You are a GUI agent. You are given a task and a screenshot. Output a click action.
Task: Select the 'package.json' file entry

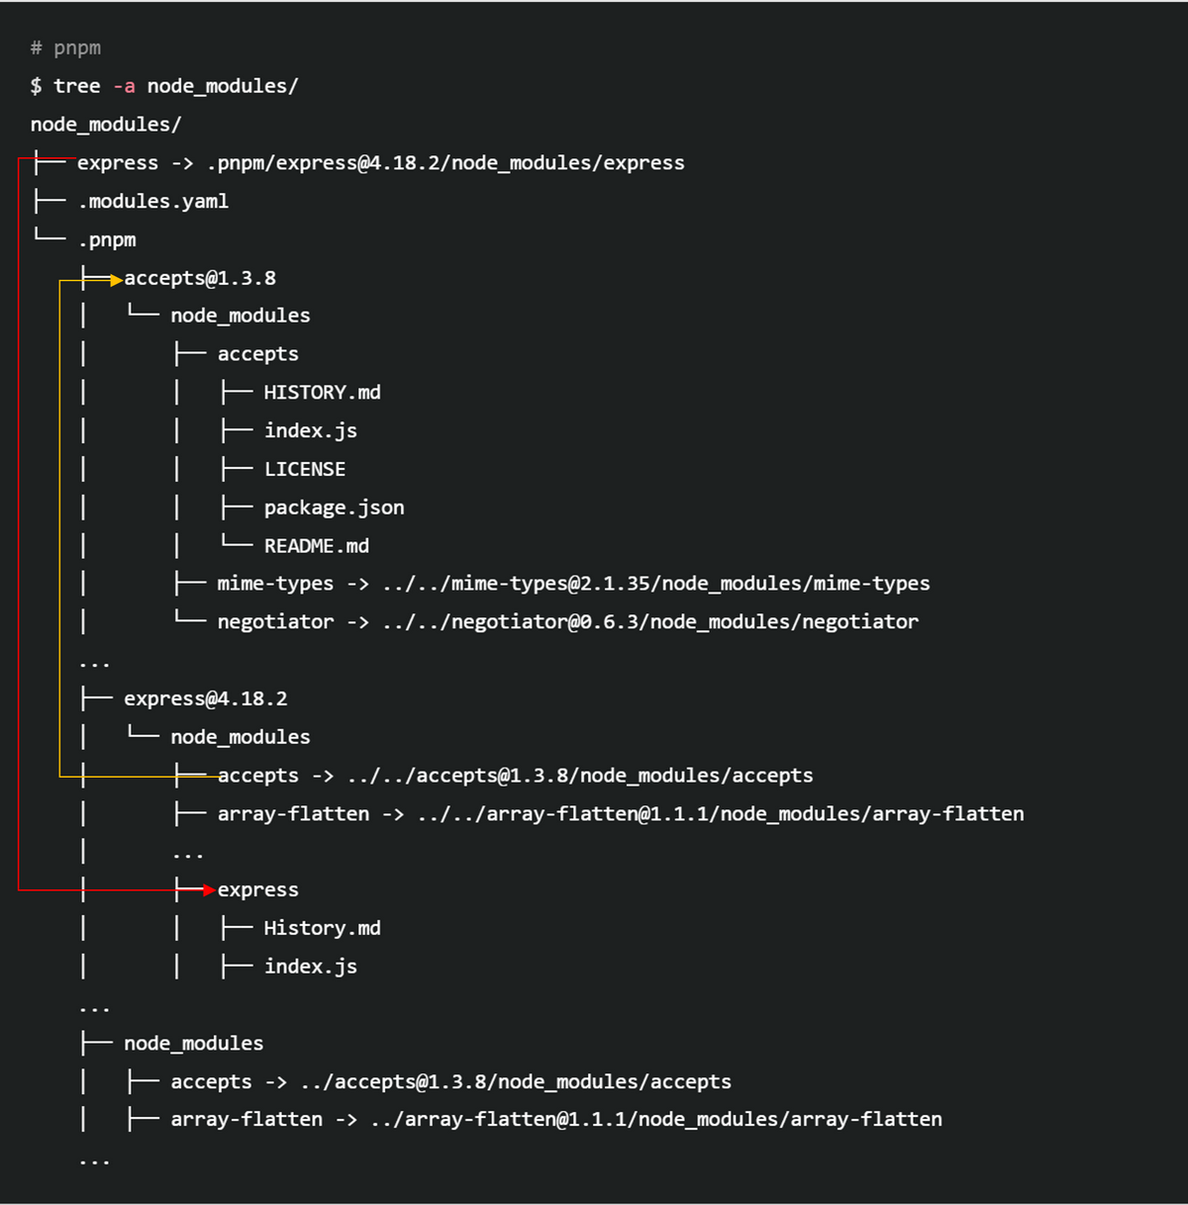tap(334, 509)
